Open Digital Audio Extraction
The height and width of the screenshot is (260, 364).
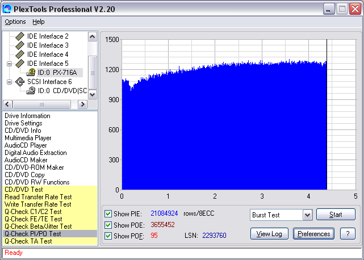click(x=36, y=153)
